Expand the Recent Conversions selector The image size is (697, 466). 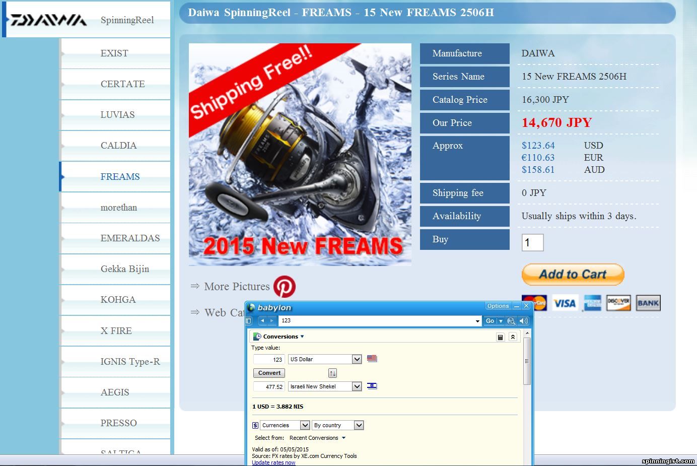point(317,438)
